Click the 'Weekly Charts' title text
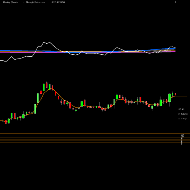The image size is (190, 190). [10, 2]
